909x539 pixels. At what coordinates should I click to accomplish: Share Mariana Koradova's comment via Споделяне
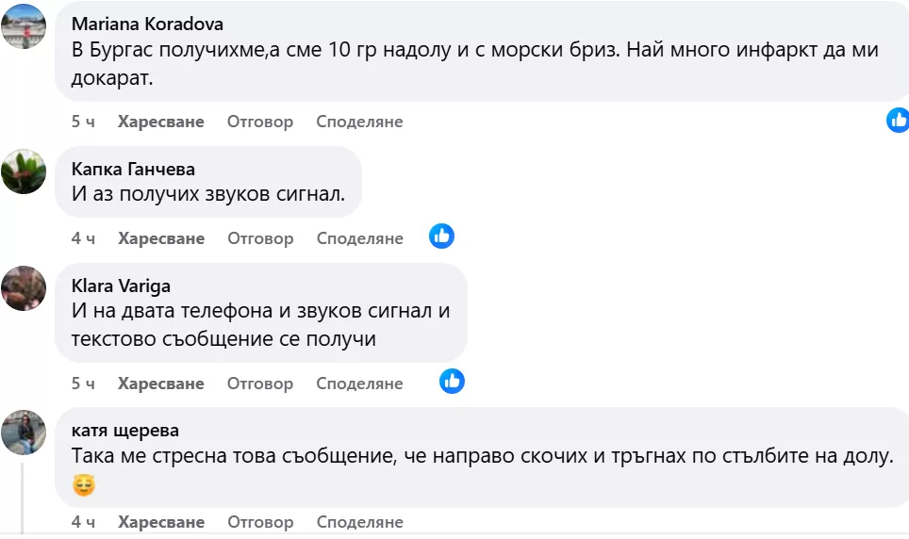pyautogui.click(x=359, y=122)
